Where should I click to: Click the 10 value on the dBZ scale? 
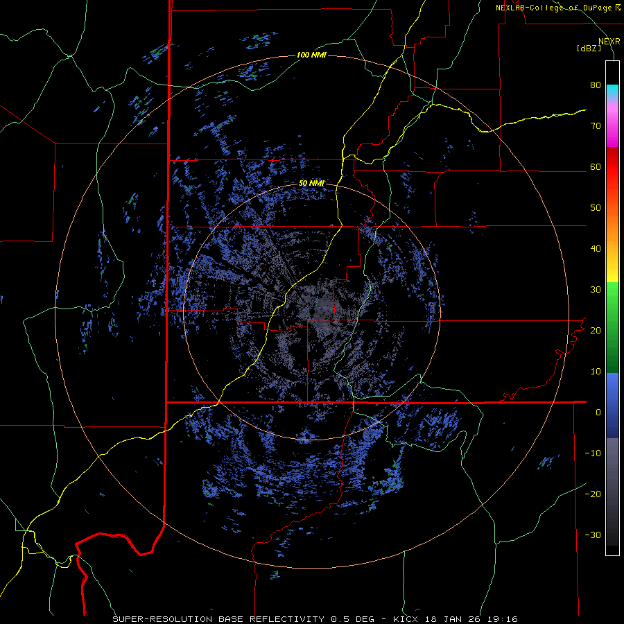[x=596, y=372]
